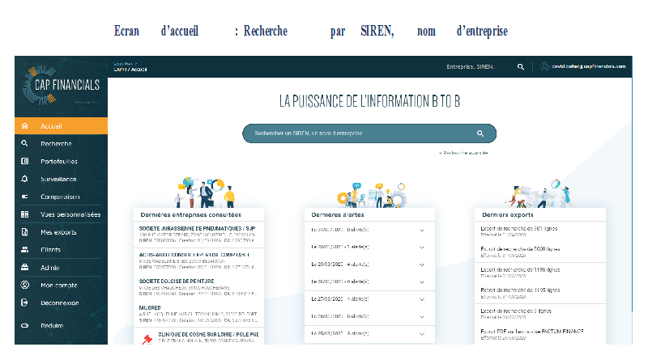Expand the third alert row chevron
648x364 pixels.
(422, 265)
